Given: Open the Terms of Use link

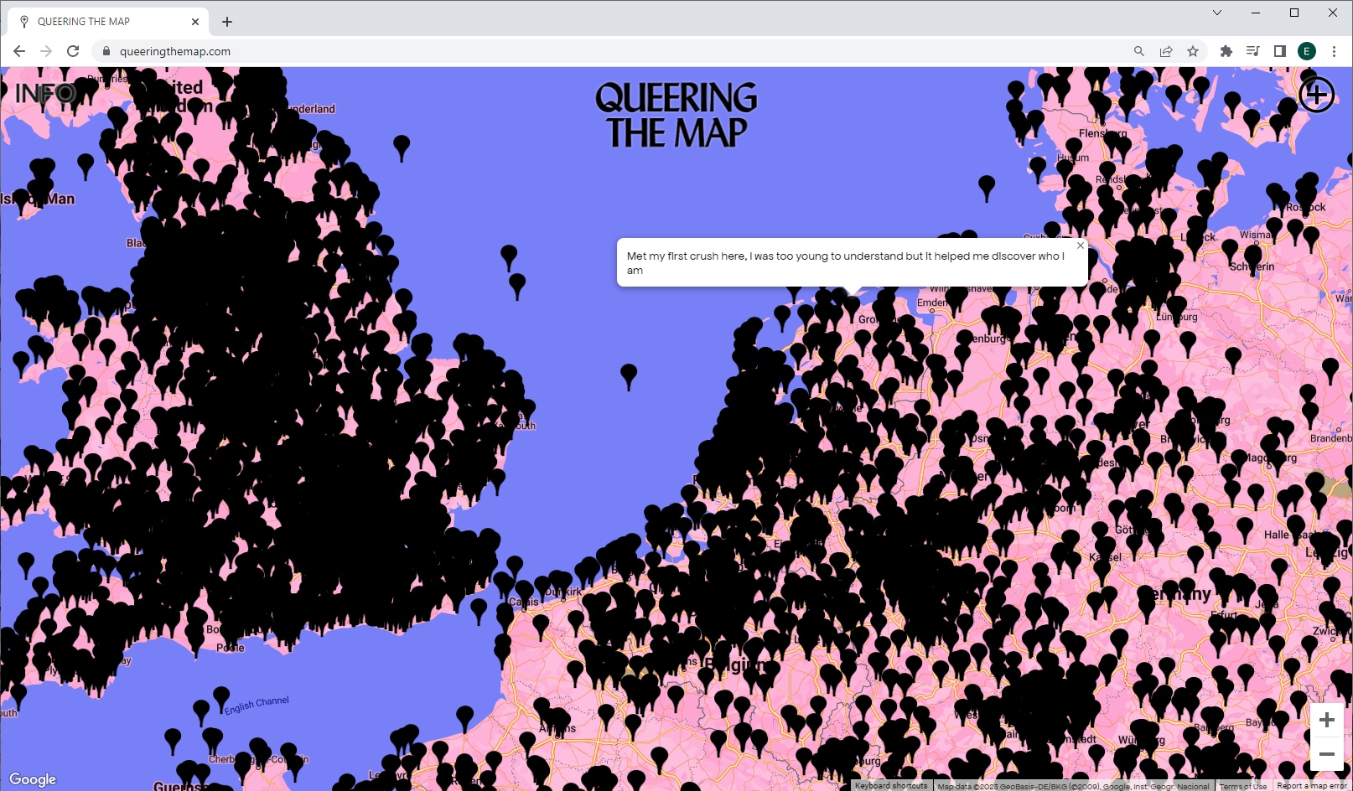Looking at the screenshot, I should (x=1242, y=786).
